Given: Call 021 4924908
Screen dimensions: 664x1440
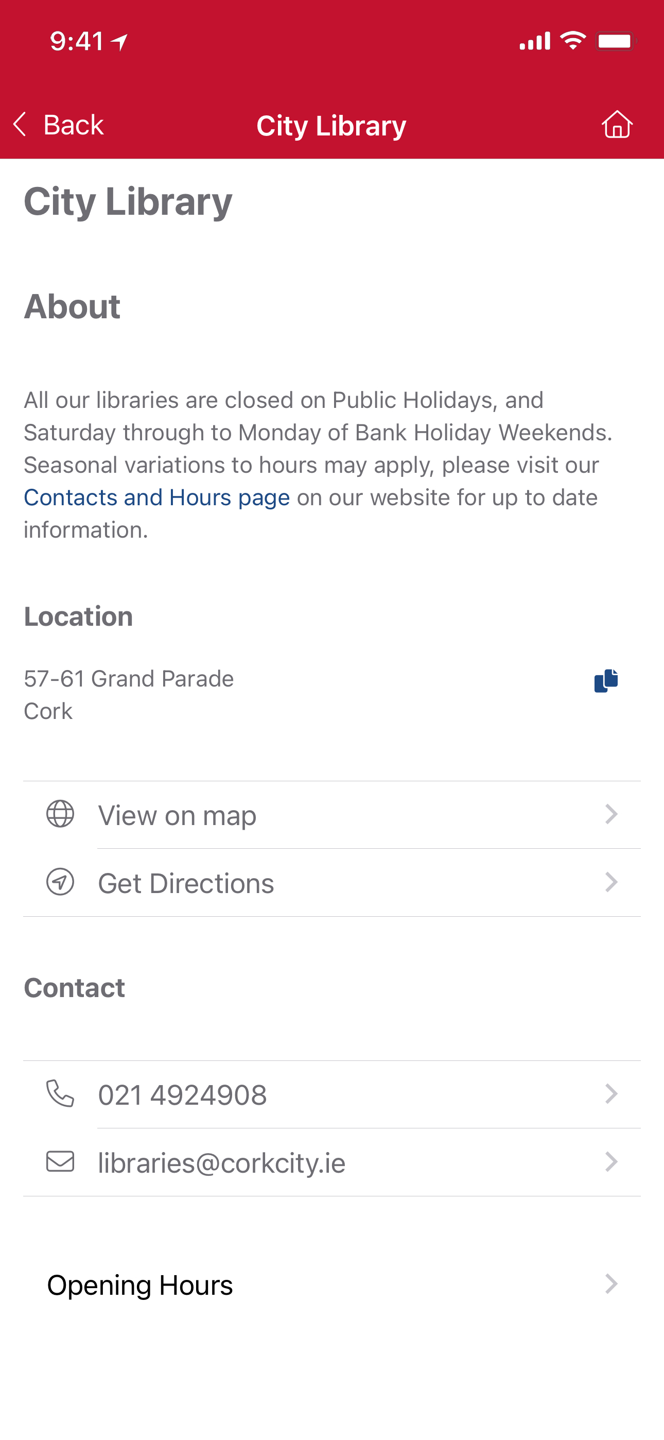Looking at the screenshot, I should 332,1094.
